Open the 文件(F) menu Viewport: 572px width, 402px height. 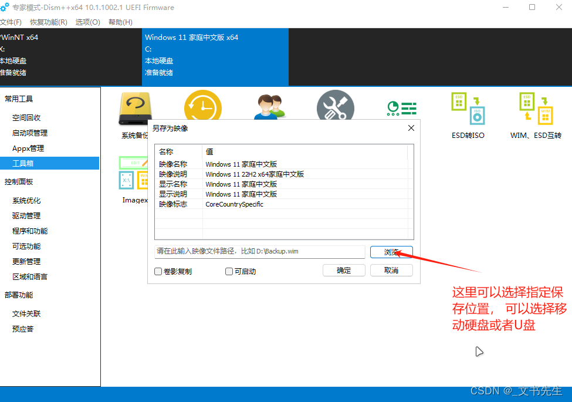pyautogui.click(x=11, y=22)
